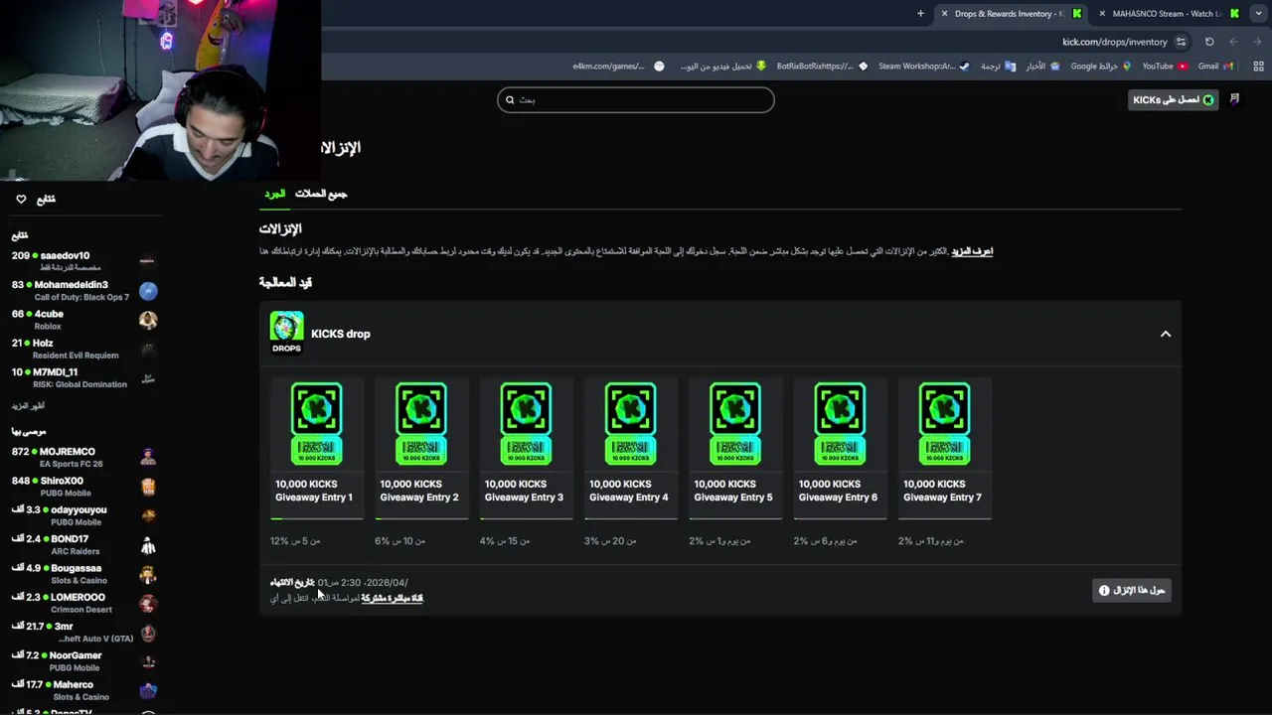Open 3mr channel avatar
1272x715 pixels.
(x=148, y=632)
